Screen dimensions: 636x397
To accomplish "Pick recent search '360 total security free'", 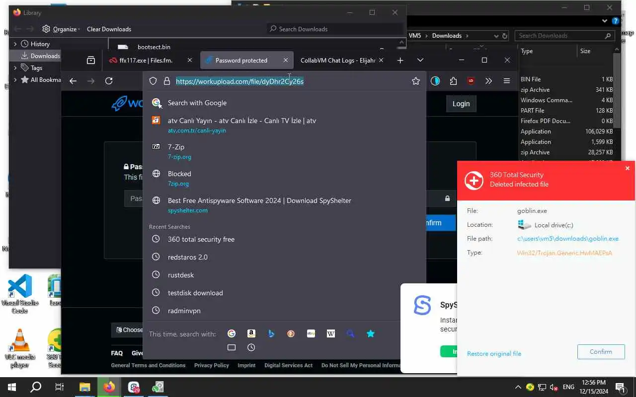I will 284,239.
